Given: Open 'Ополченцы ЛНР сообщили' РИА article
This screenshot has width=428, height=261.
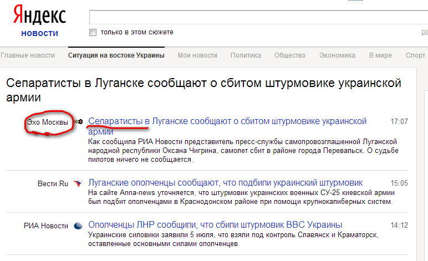Looking at the screenshot, I should tap(215, 225).
